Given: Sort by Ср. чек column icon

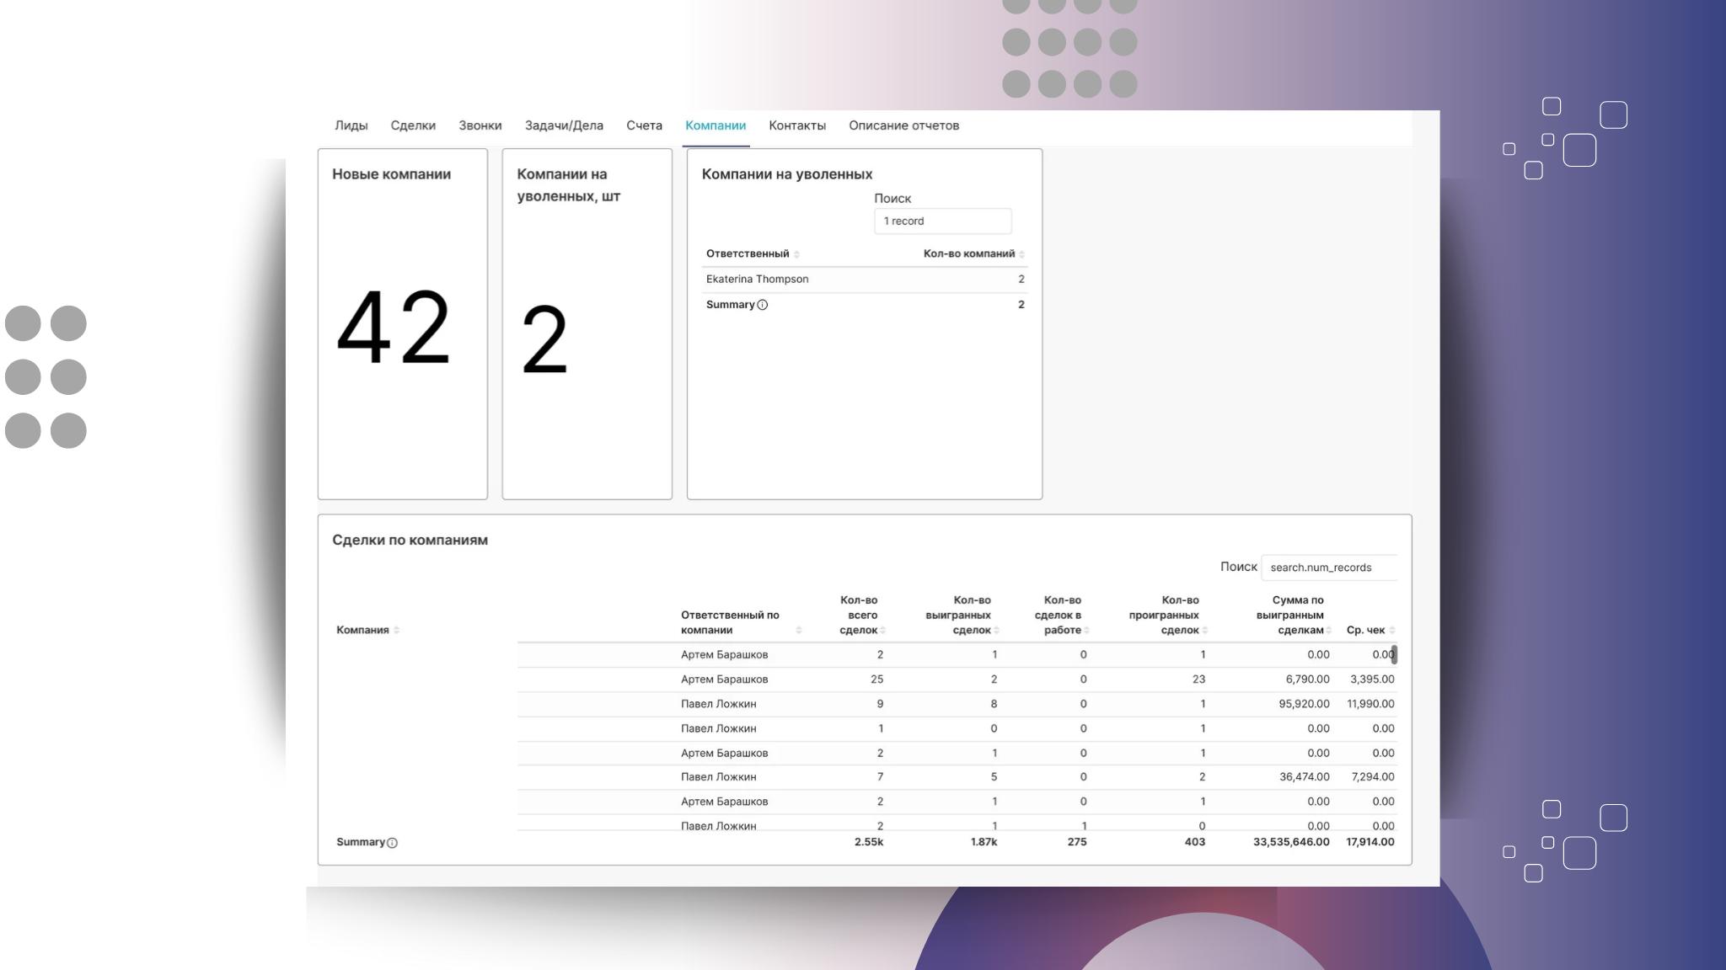Looking at the screenshot, I should pos(1391,631).
